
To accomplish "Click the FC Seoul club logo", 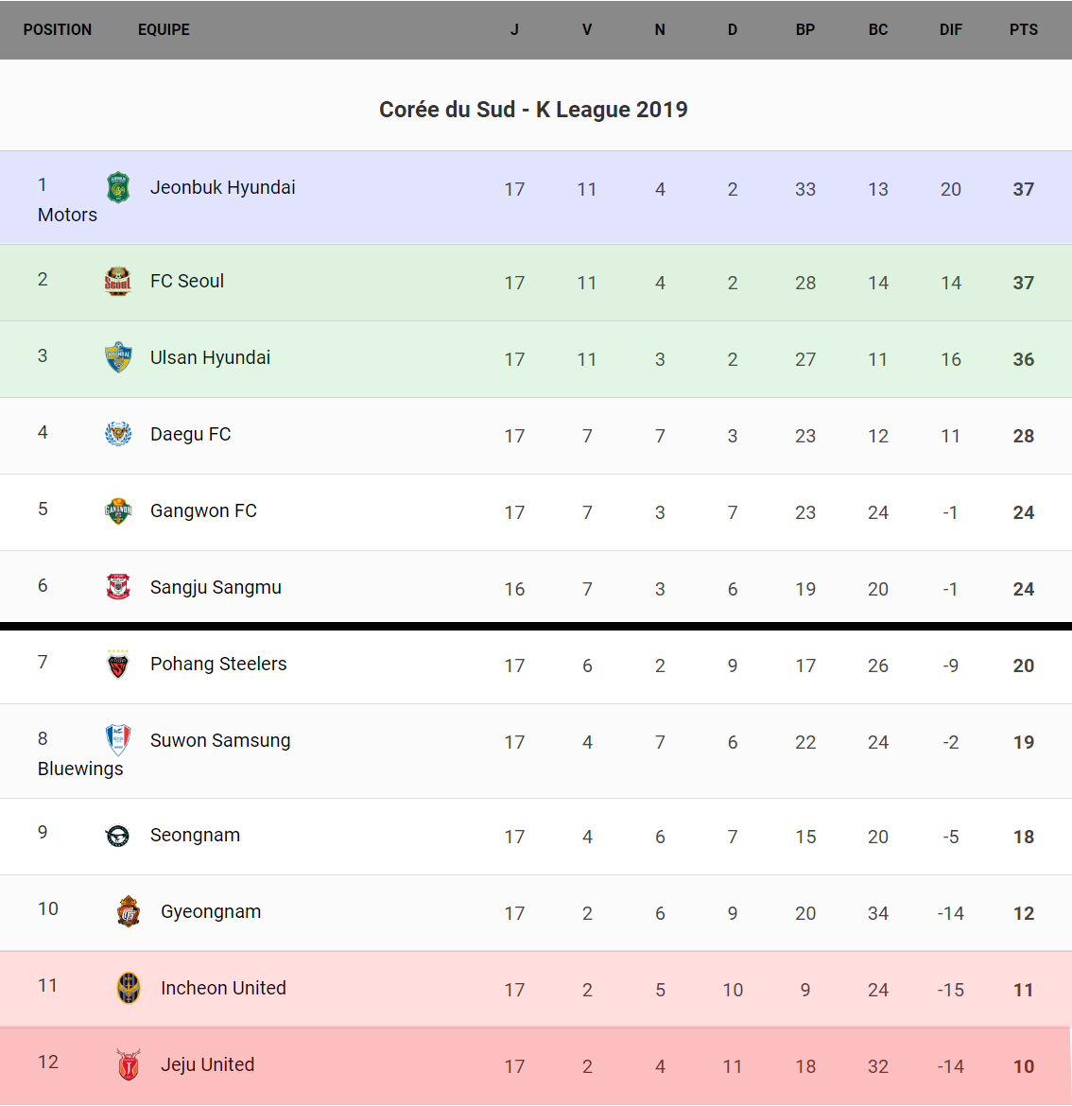I will 118,282.
